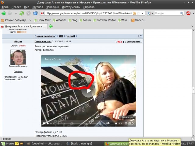
Task: Click Ссылка на пост link
Action: [x=43, y=41]
